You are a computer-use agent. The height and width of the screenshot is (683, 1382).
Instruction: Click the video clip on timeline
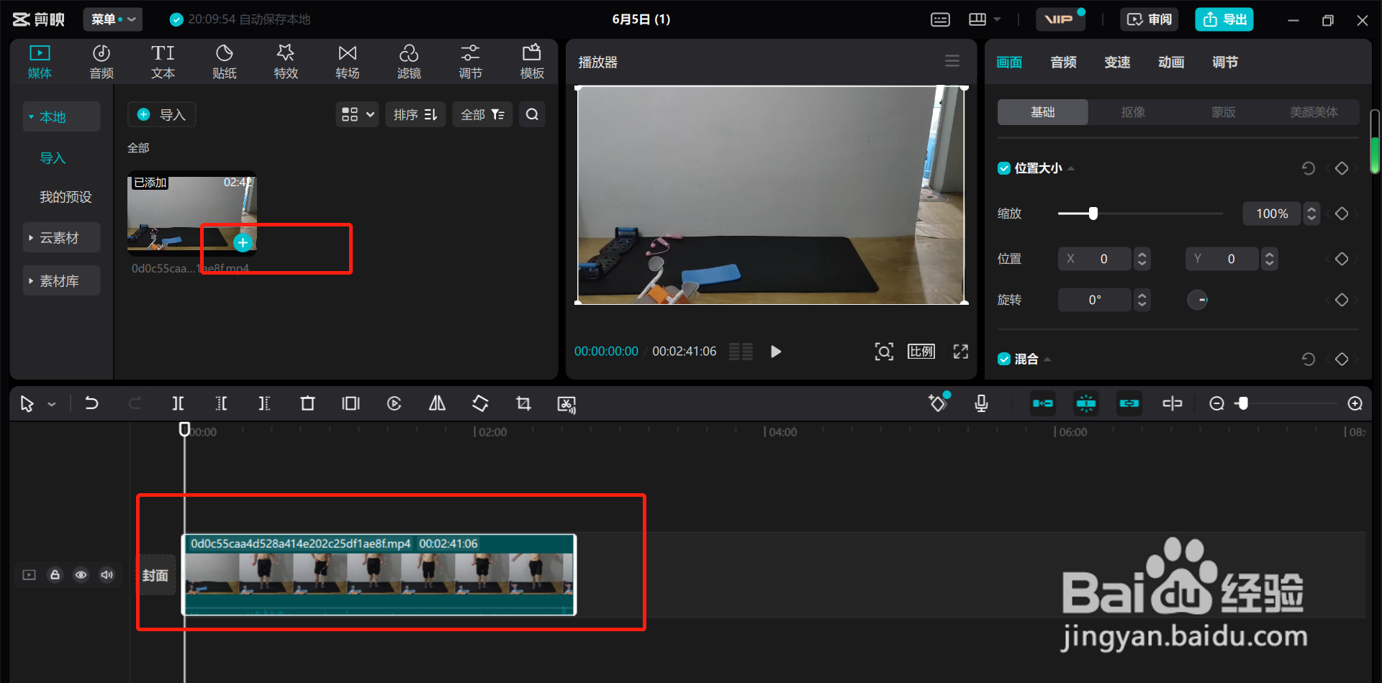pyautogui.click(x=379, y=574)
